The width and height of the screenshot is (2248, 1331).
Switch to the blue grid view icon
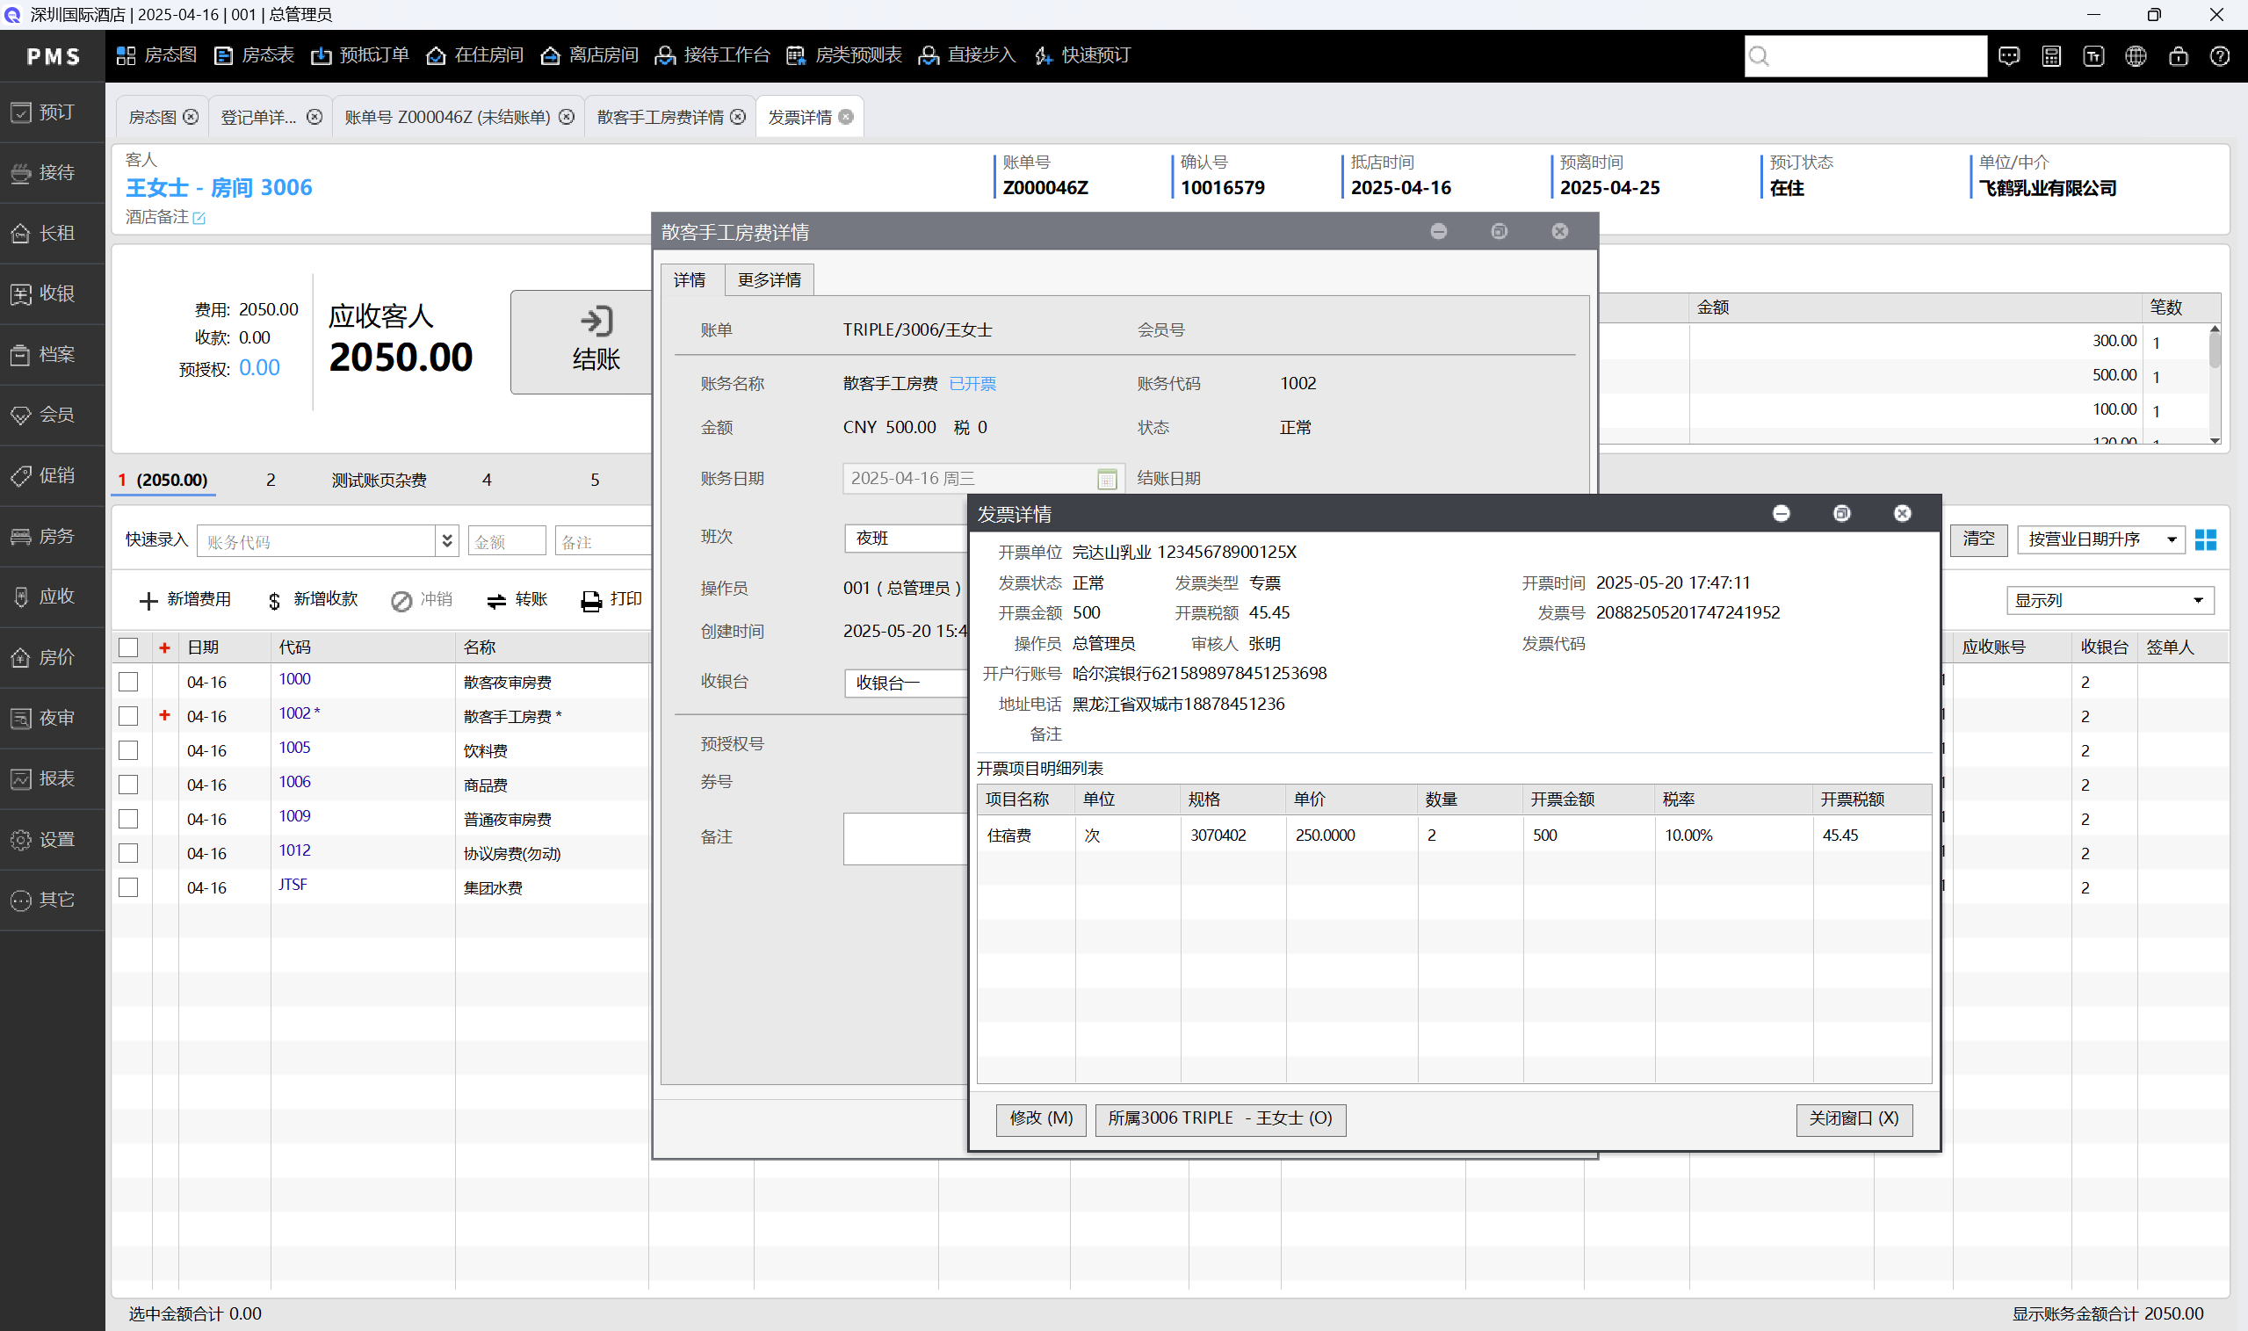click(2205, 539)
